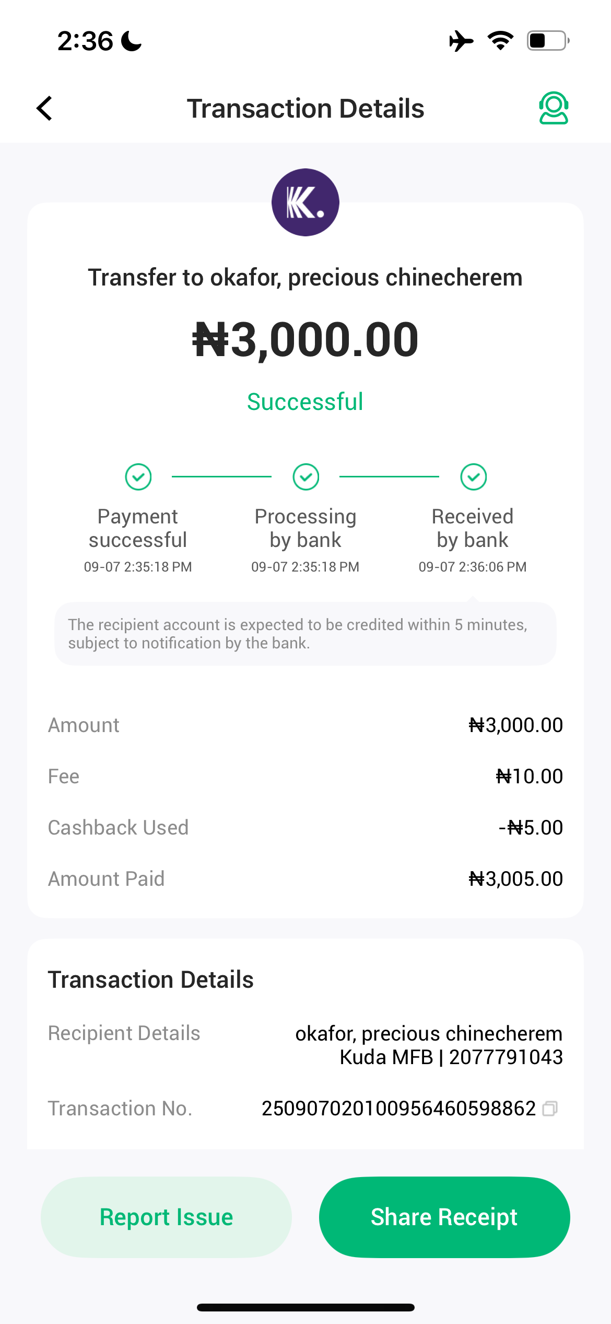This screenshot has width=611, height=1324.
Task: Tap the Wi-Fi status icon
Action: point(500,41)
